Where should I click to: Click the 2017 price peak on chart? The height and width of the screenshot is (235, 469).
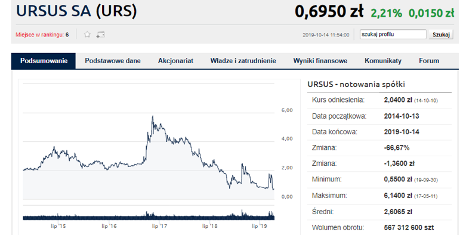tap(153, 116)
